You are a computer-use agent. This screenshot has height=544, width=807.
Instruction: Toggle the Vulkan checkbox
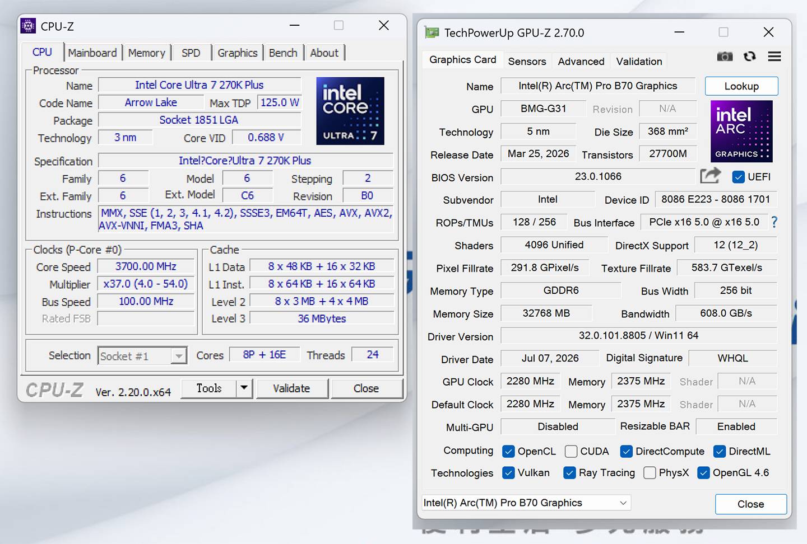(x=508, y=473)
